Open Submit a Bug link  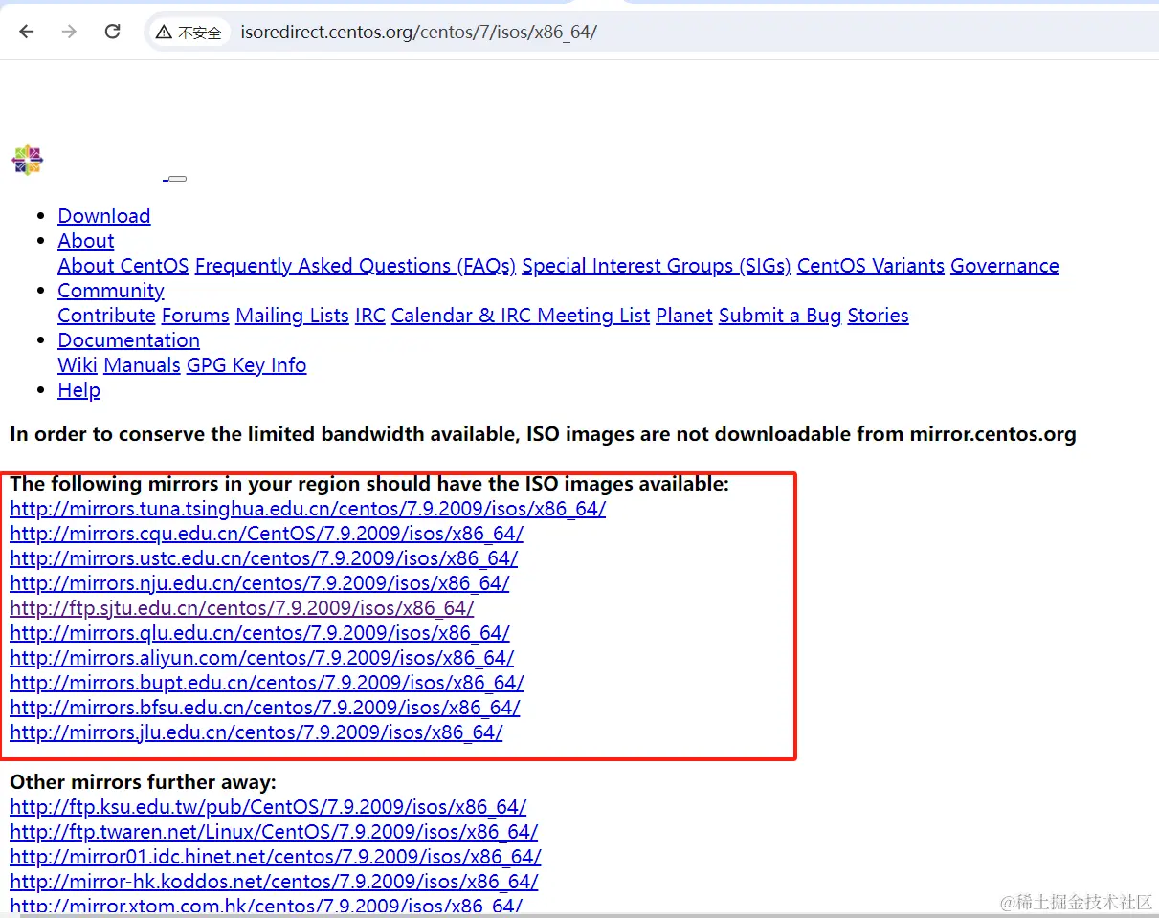pyautogui.click(x=780, y=316)
